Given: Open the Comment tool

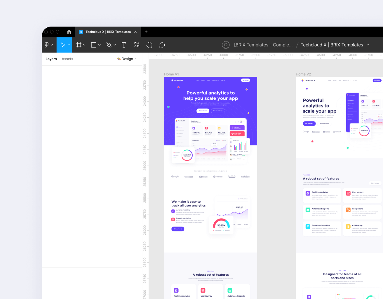Looking at the screenshot, I should coord(162,45).
